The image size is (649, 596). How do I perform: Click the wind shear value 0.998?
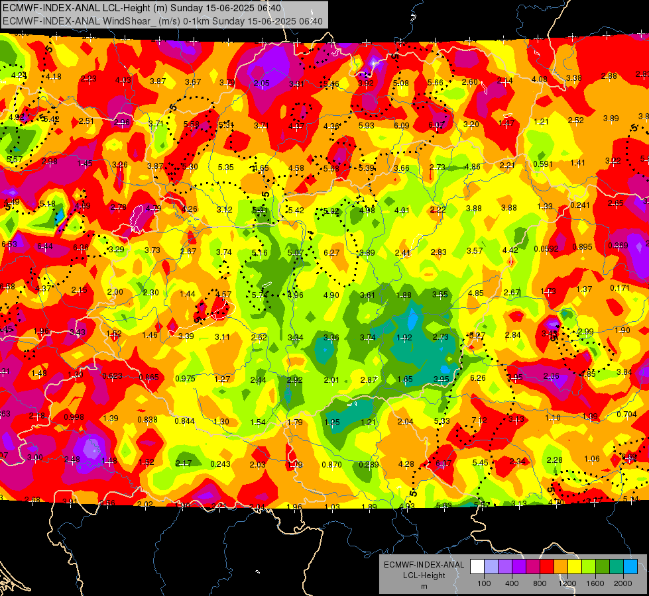pos(74,417)
